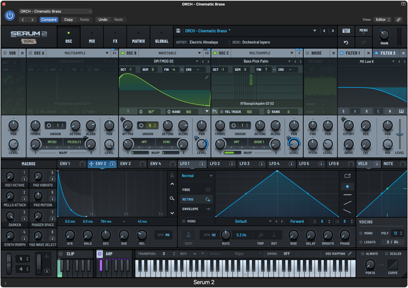Save the preset with the floppy disk icon
The width and height of the screenshot is (408, 288).
[178, 31]
